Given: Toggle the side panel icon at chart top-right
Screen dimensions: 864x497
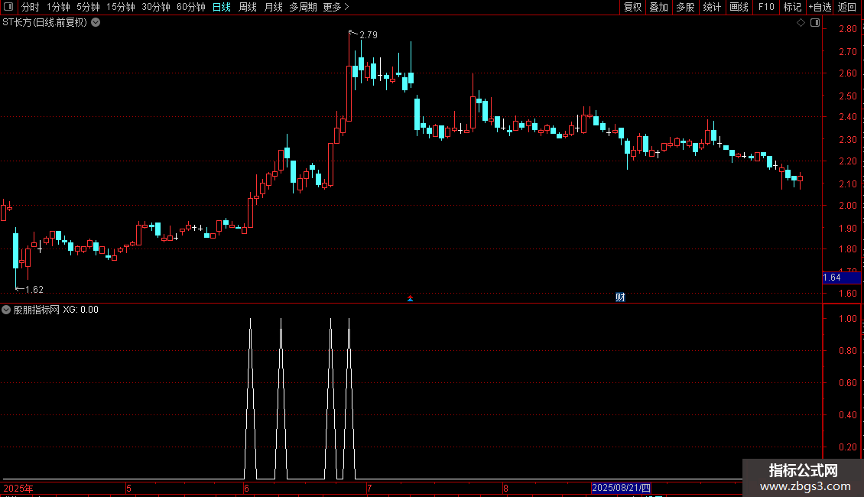Looking at the screenshot, I should click(815, 23).
